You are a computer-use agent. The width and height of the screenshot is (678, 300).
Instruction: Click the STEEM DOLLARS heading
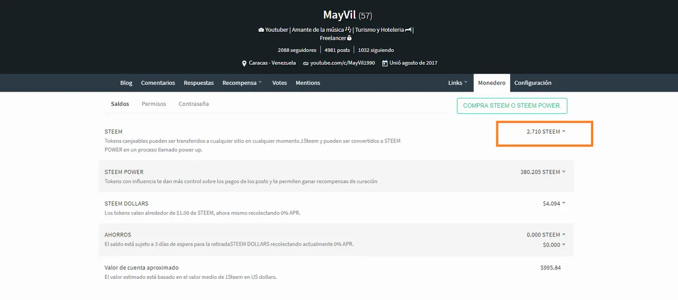[x=126, y=204]
